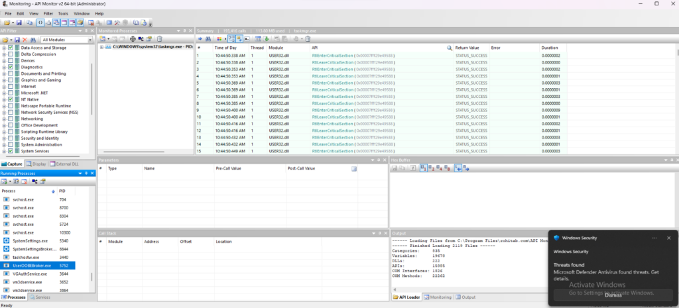Viewport: 679px width, 308px height.
Task: Enable the Devices checkbox
Action: 11,60
